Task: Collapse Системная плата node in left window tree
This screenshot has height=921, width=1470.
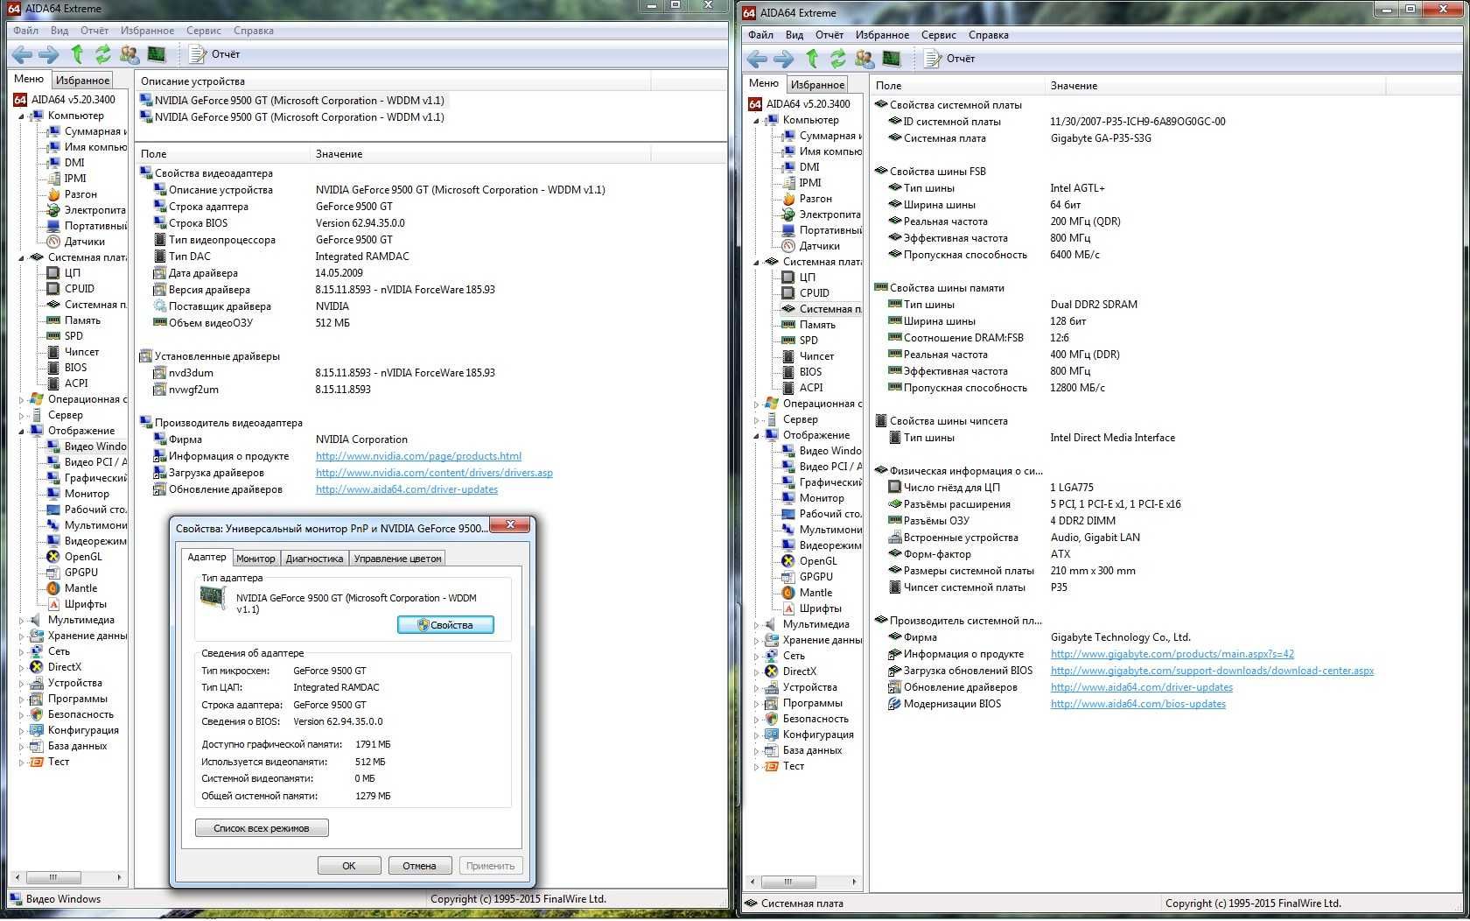Action: tap(22, 257)
